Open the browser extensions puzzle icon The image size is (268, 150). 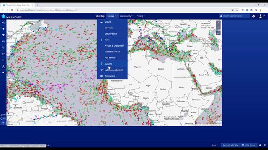coord(251,10)
